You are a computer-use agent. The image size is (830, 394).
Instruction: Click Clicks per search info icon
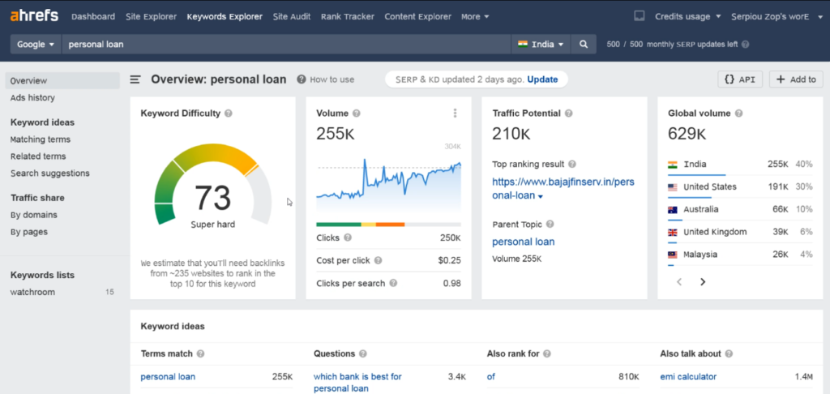(393, 283)
